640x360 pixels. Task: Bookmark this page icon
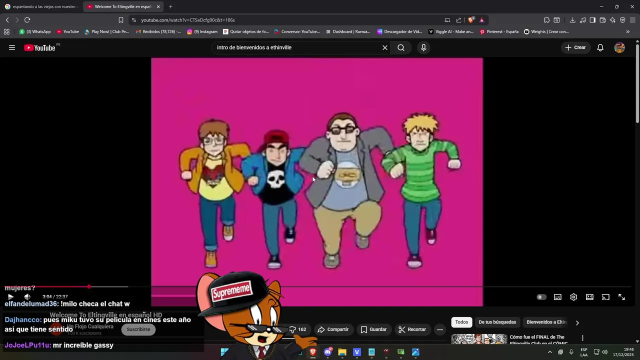pos(121,20)
